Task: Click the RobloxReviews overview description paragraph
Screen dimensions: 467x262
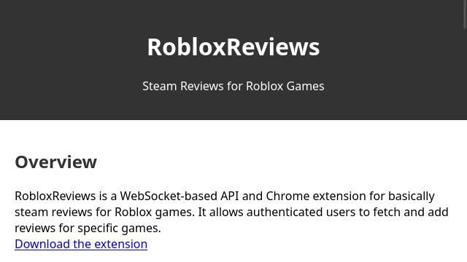Action: [231, 212]
